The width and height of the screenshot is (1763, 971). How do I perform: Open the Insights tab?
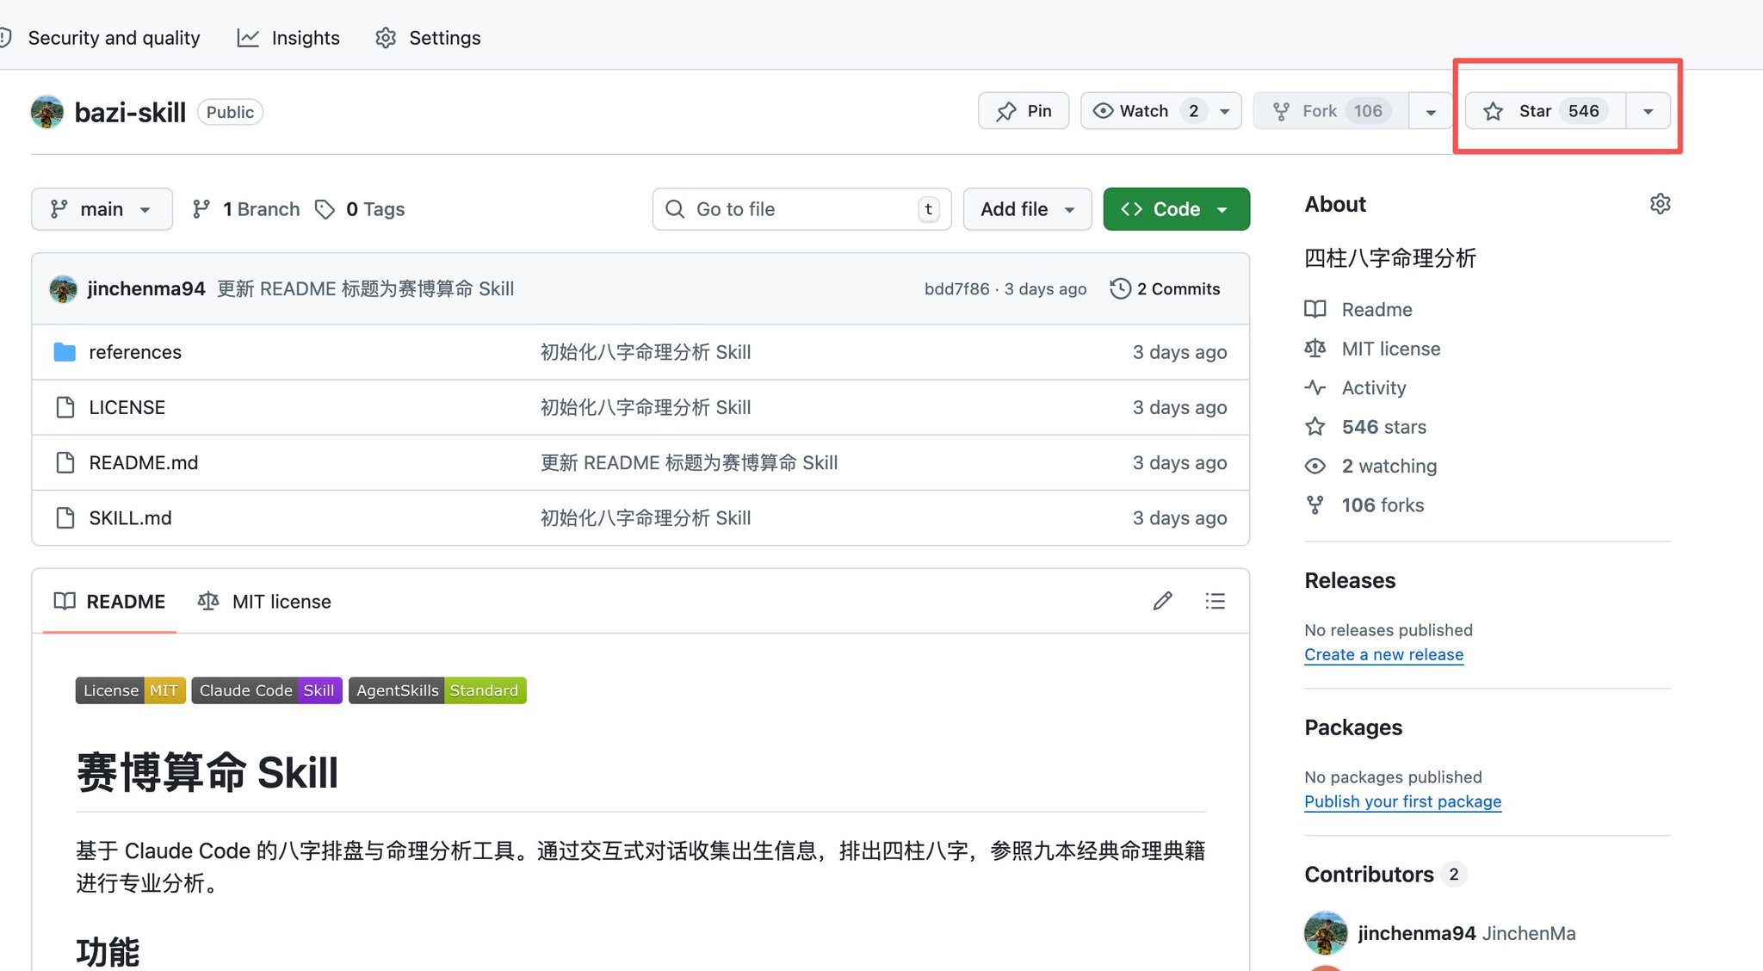pyautogui.click(x=288, y=38)
